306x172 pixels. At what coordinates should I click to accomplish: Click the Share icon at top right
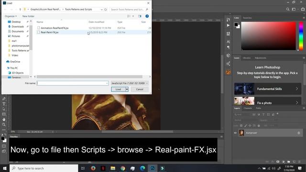(x=303, y=10)
